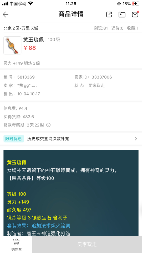
Task: Tap the 限时优惠 tag
Action: click(x=14, y=139)
